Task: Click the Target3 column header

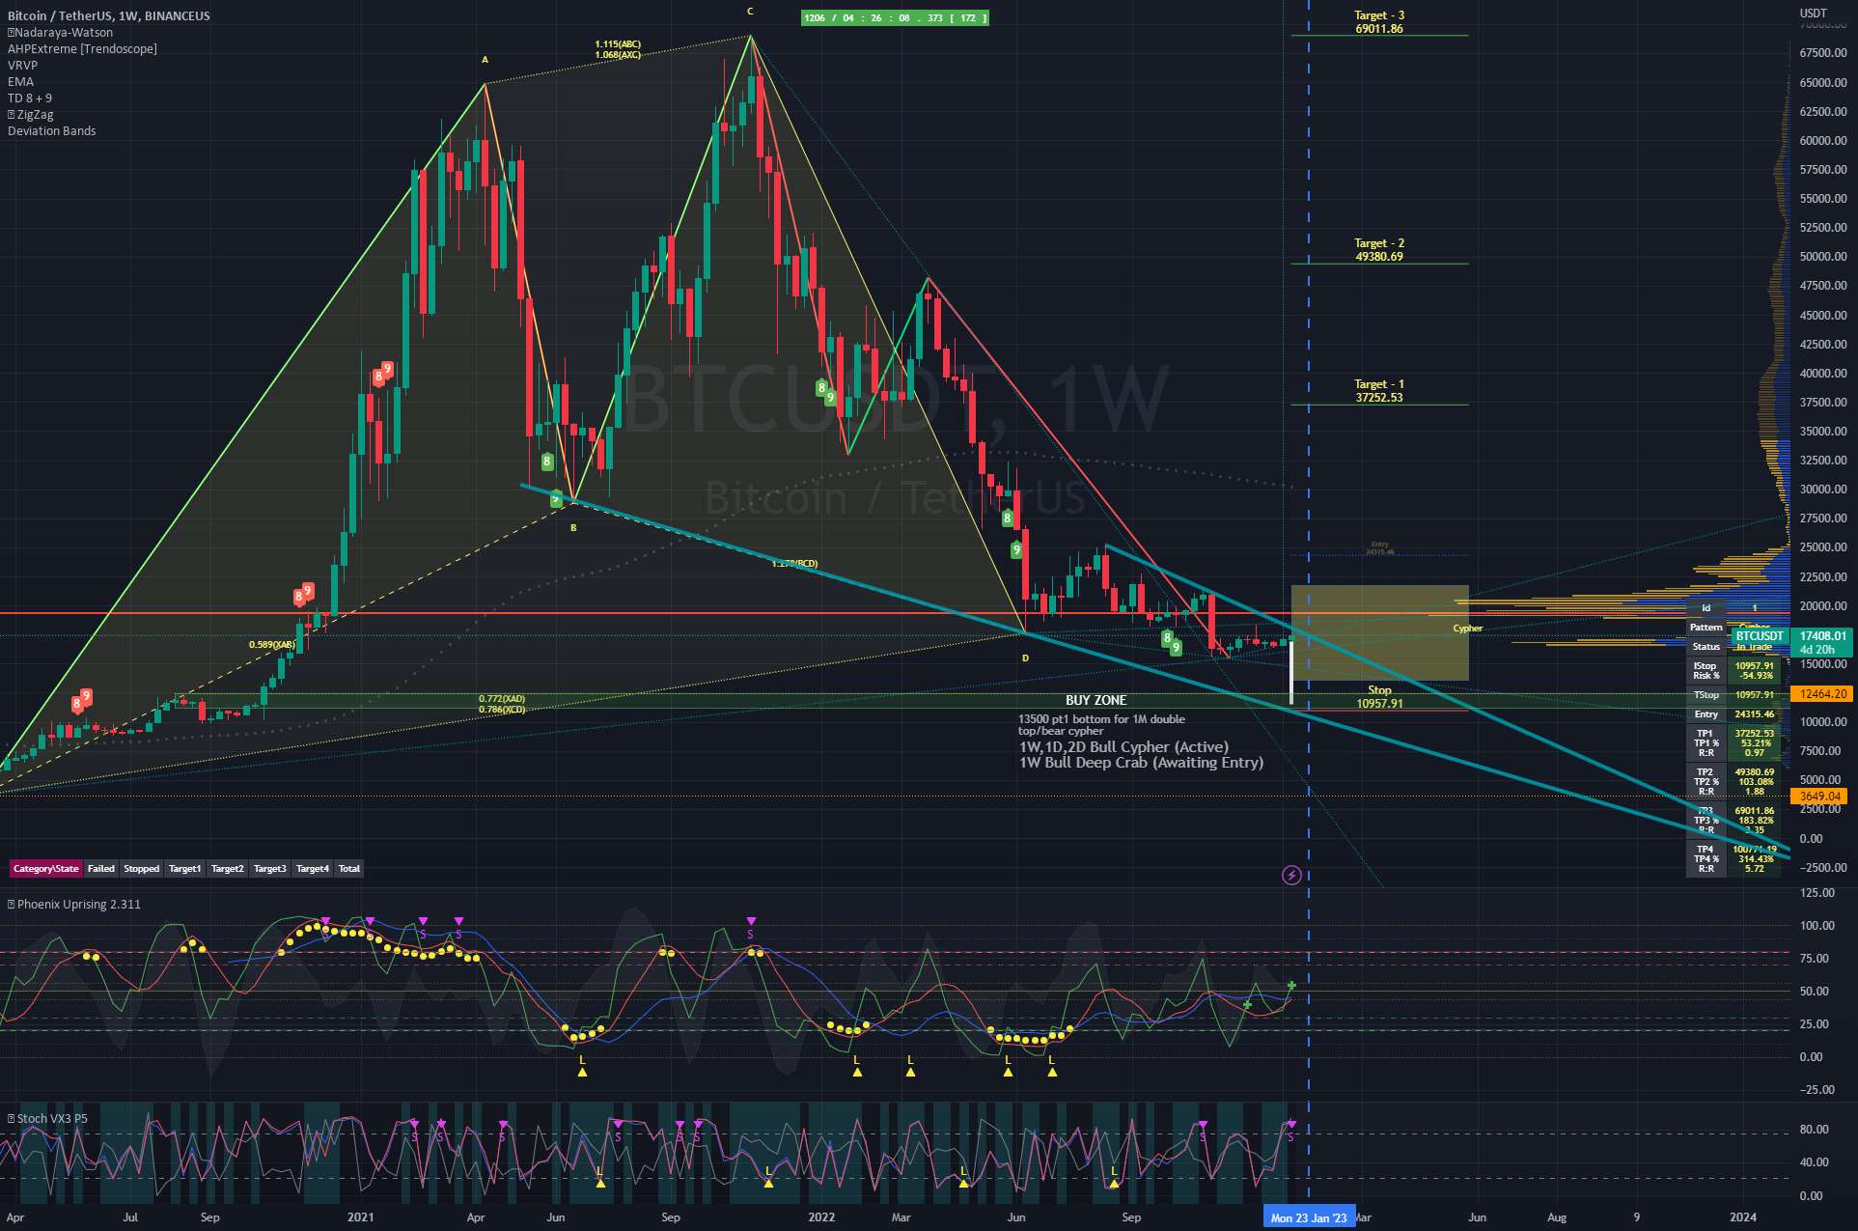Action: point(269,869)
